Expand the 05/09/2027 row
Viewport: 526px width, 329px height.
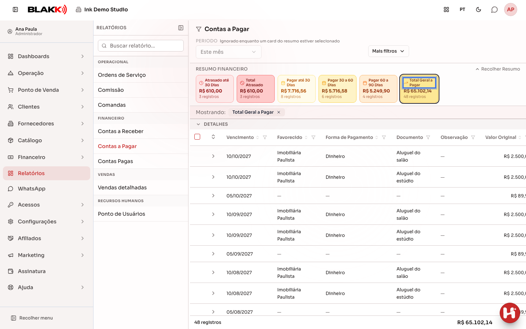[x=213, y=254]
